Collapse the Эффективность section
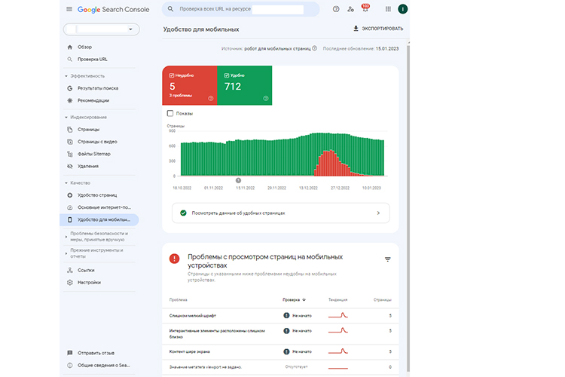565x377 pixels. [x=66, y=76]
